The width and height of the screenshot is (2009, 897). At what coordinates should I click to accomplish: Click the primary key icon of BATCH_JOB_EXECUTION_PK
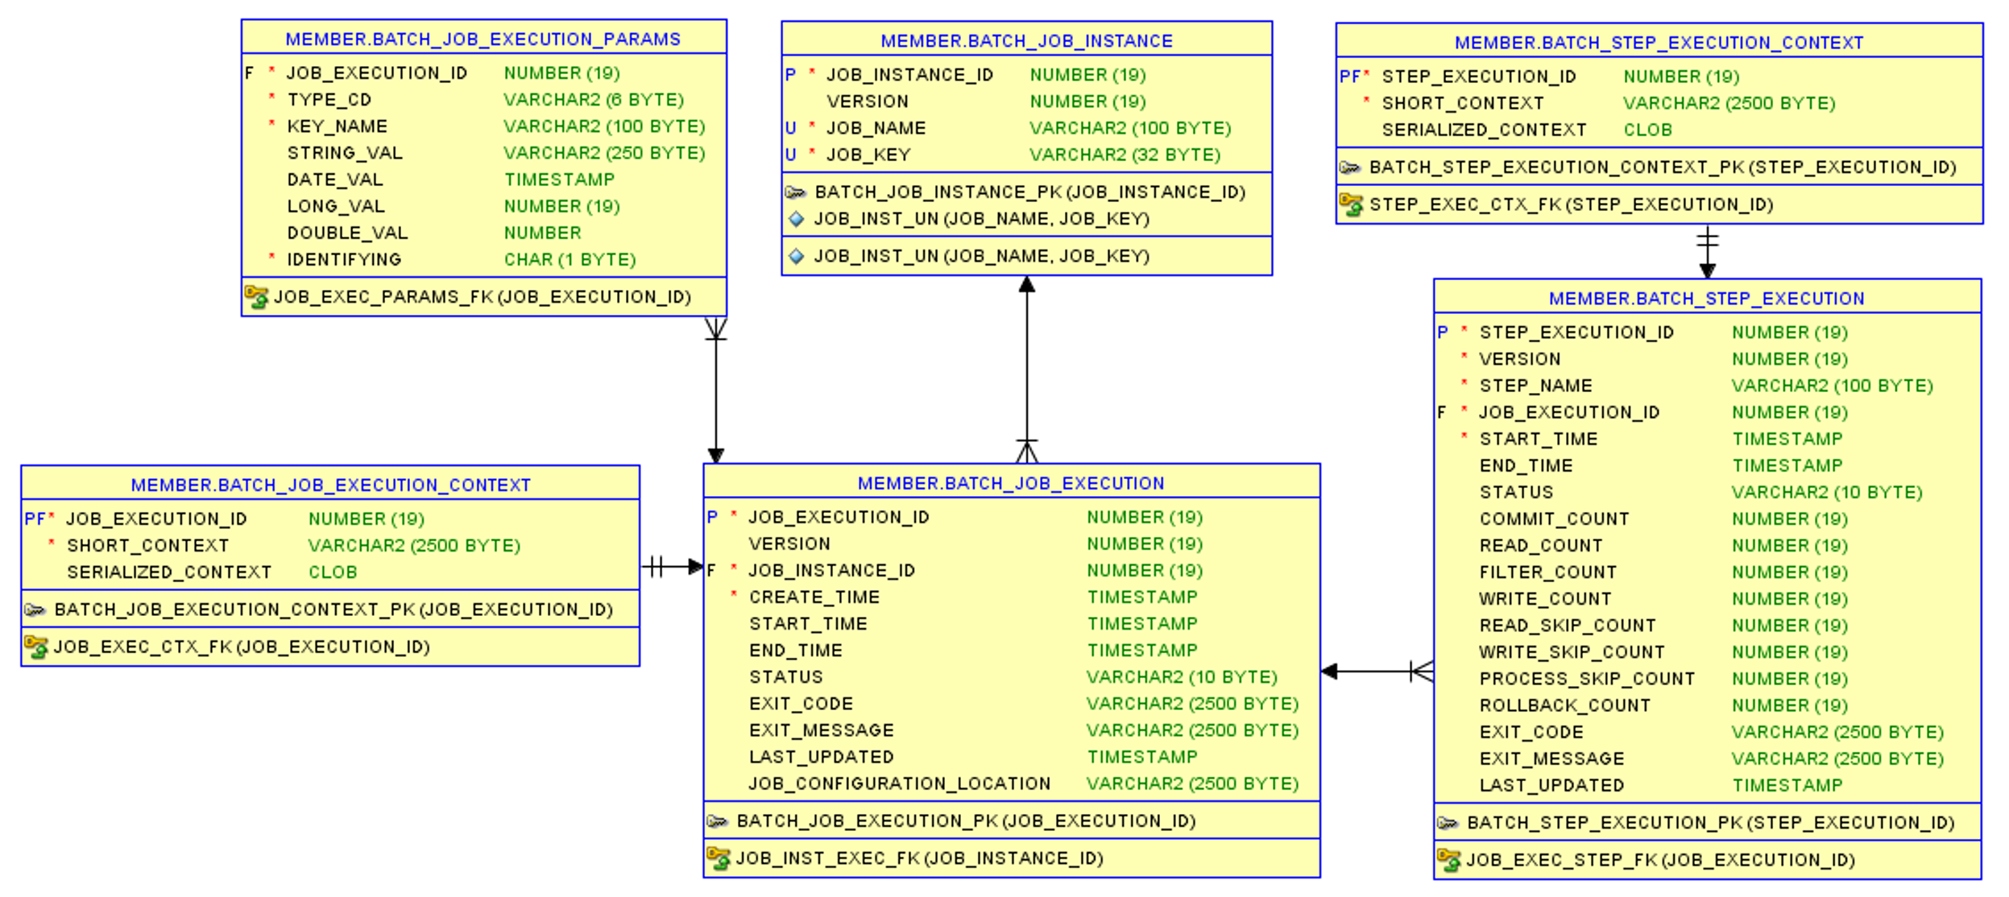pyautogui.click(x=719, y=822)
